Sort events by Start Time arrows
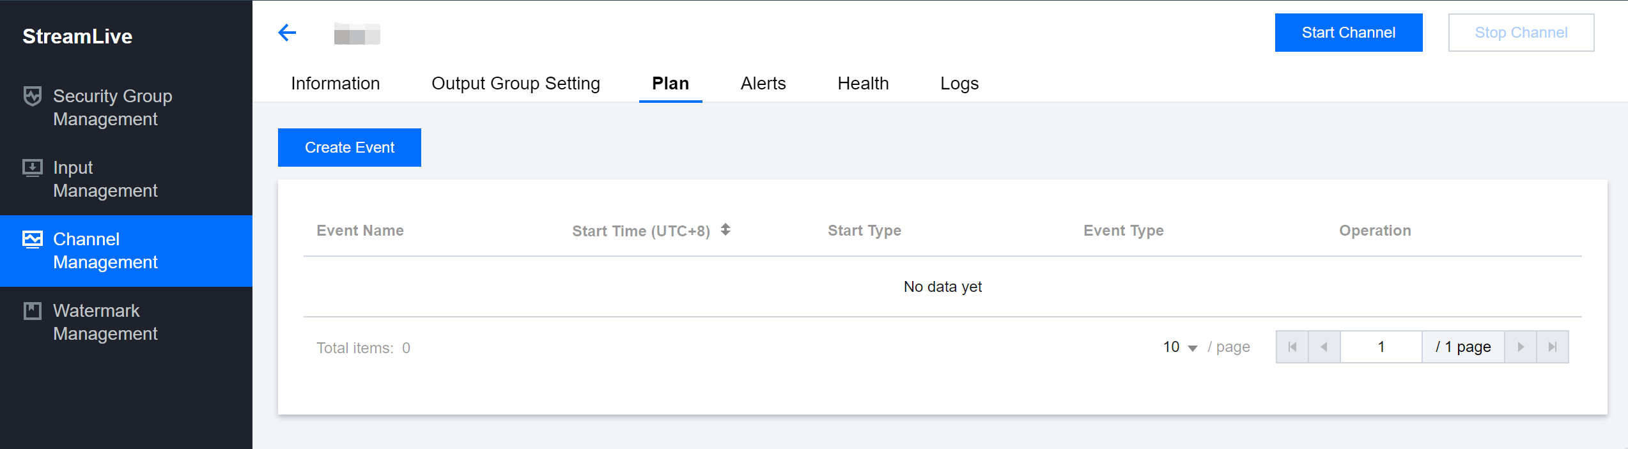Viewport: 1628px width, 449px height. click(x=725, y=230)
